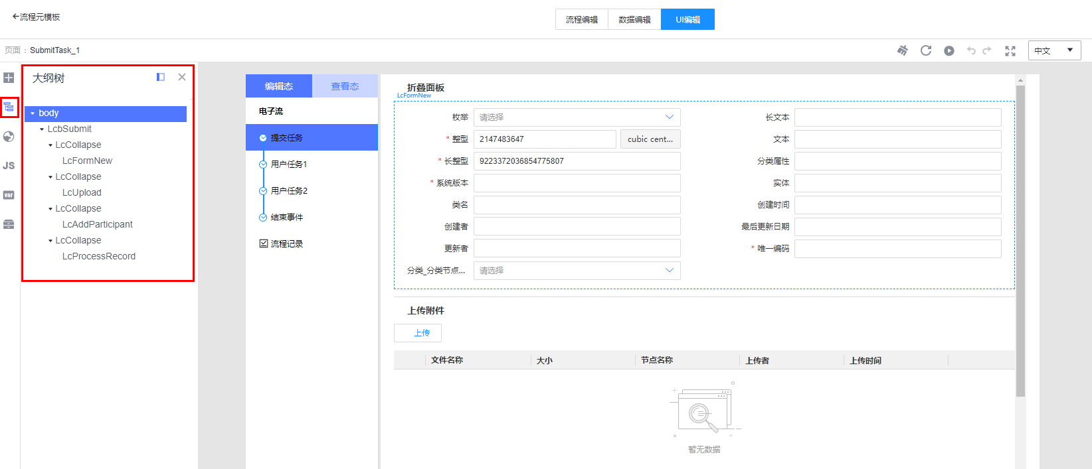Close the outline tree panel

coord(182,77)
